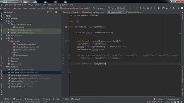Click the Sync Project with Gradle icon
The image size is (184, 103).
point(167,8)
